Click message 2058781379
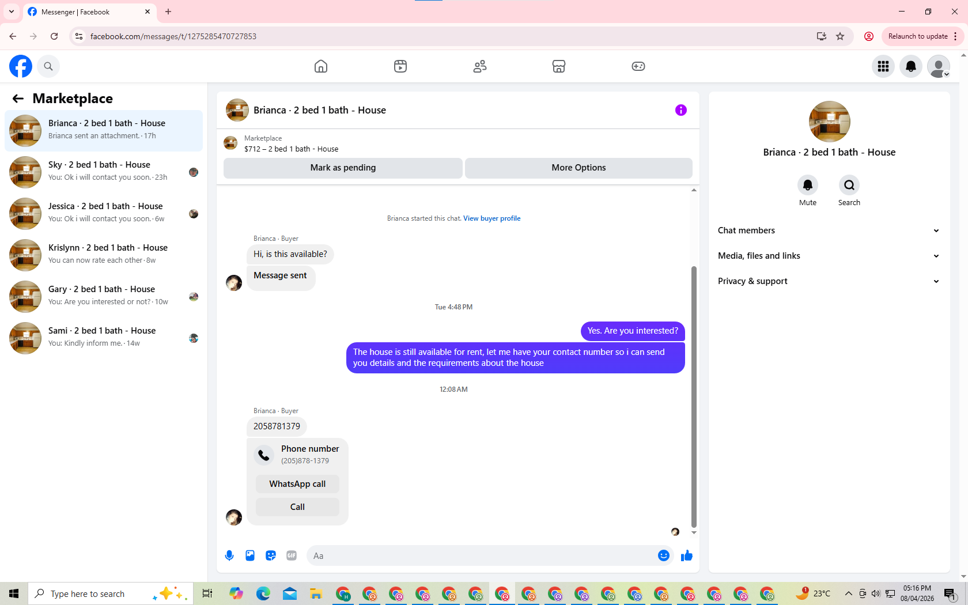The height and width of the screenshot is (605, 968). pyautogui.click(x=277, y=426)
